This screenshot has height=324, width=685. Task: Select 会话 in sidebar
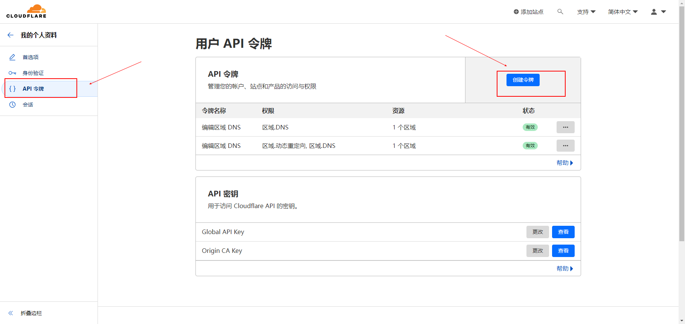(x=28, y=105)
